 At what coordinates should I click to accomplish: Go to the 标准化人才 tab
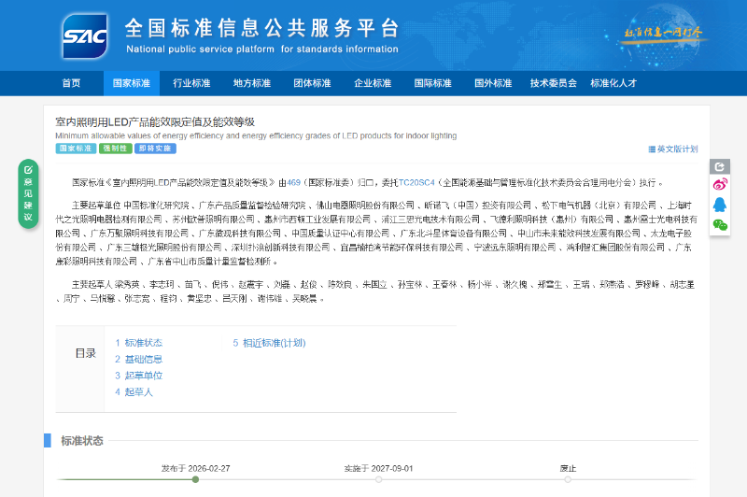[613, 83]
